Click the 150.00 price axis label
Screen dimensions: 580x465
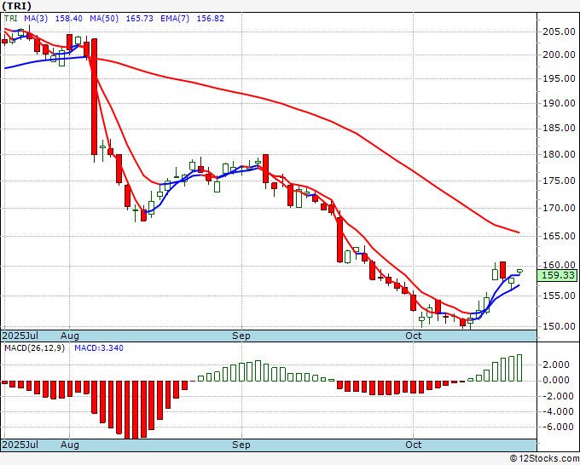[x=559, y=326]
